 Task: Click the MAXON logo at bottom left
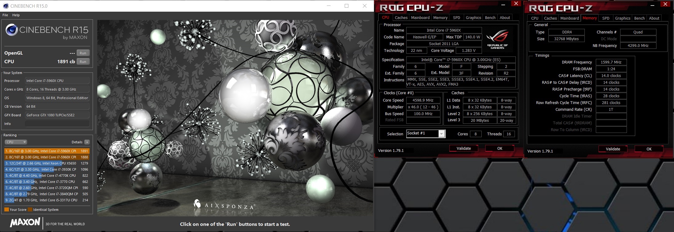point(25,222)
